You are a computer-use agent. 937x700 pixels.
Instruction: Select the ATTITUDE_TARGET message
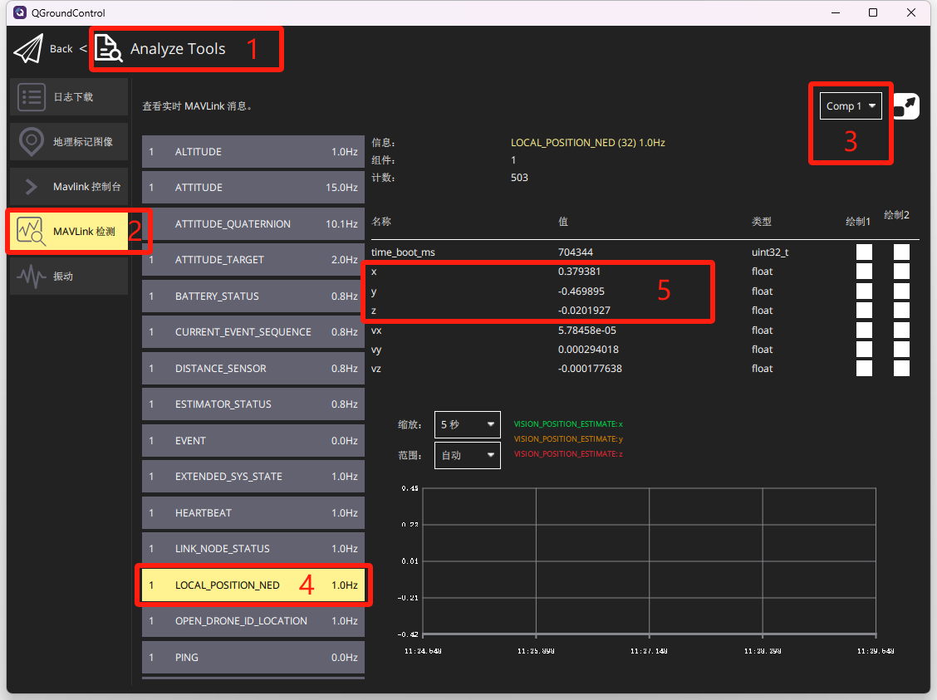click(x=253, y=260)
